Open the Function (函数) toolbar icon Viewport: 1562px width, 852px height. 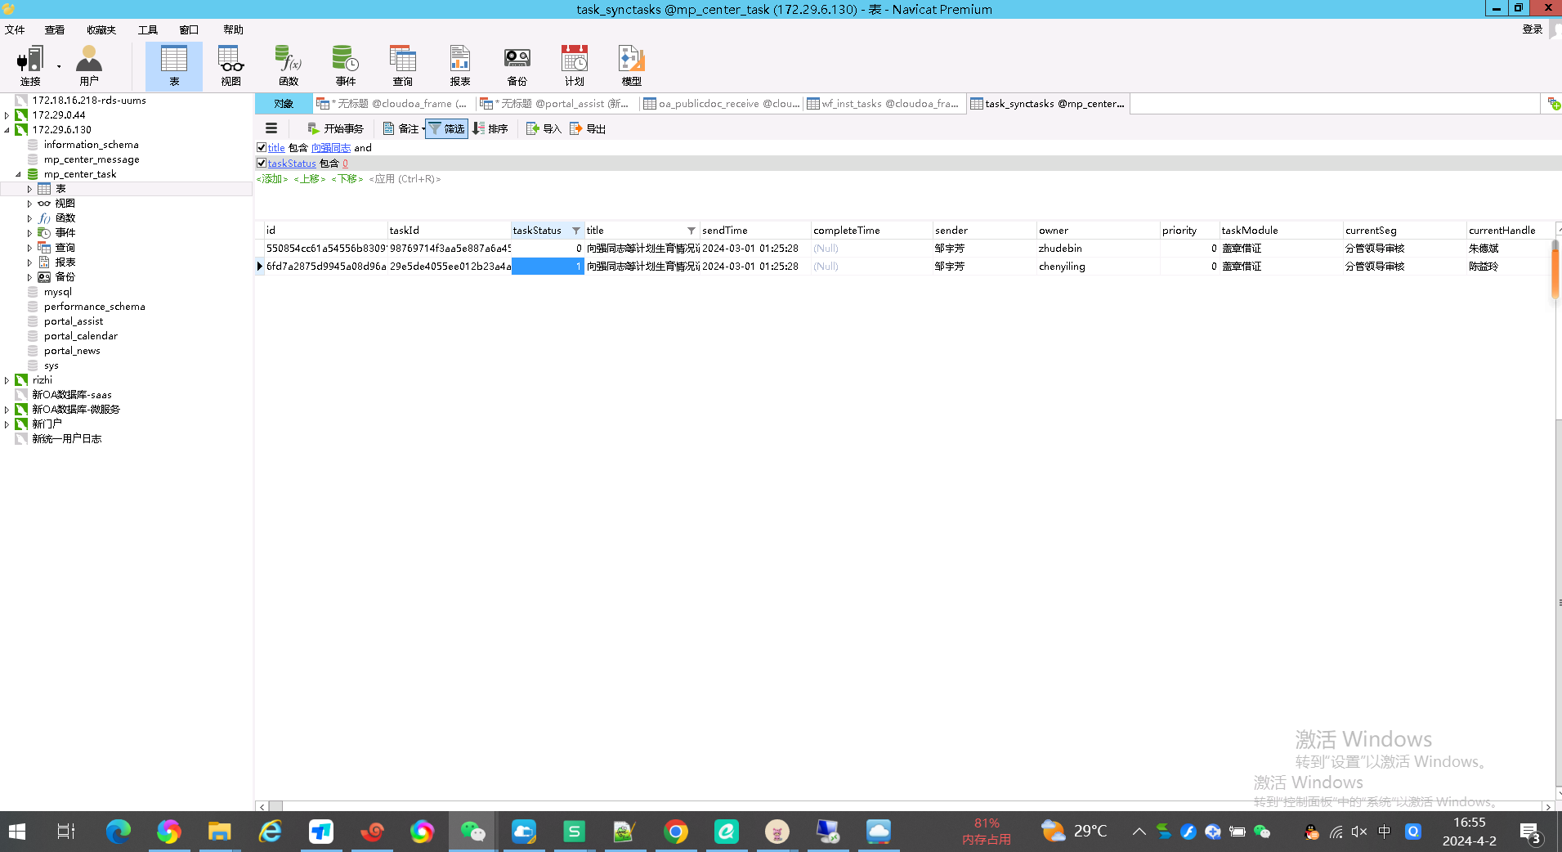[x=289, y=65]
